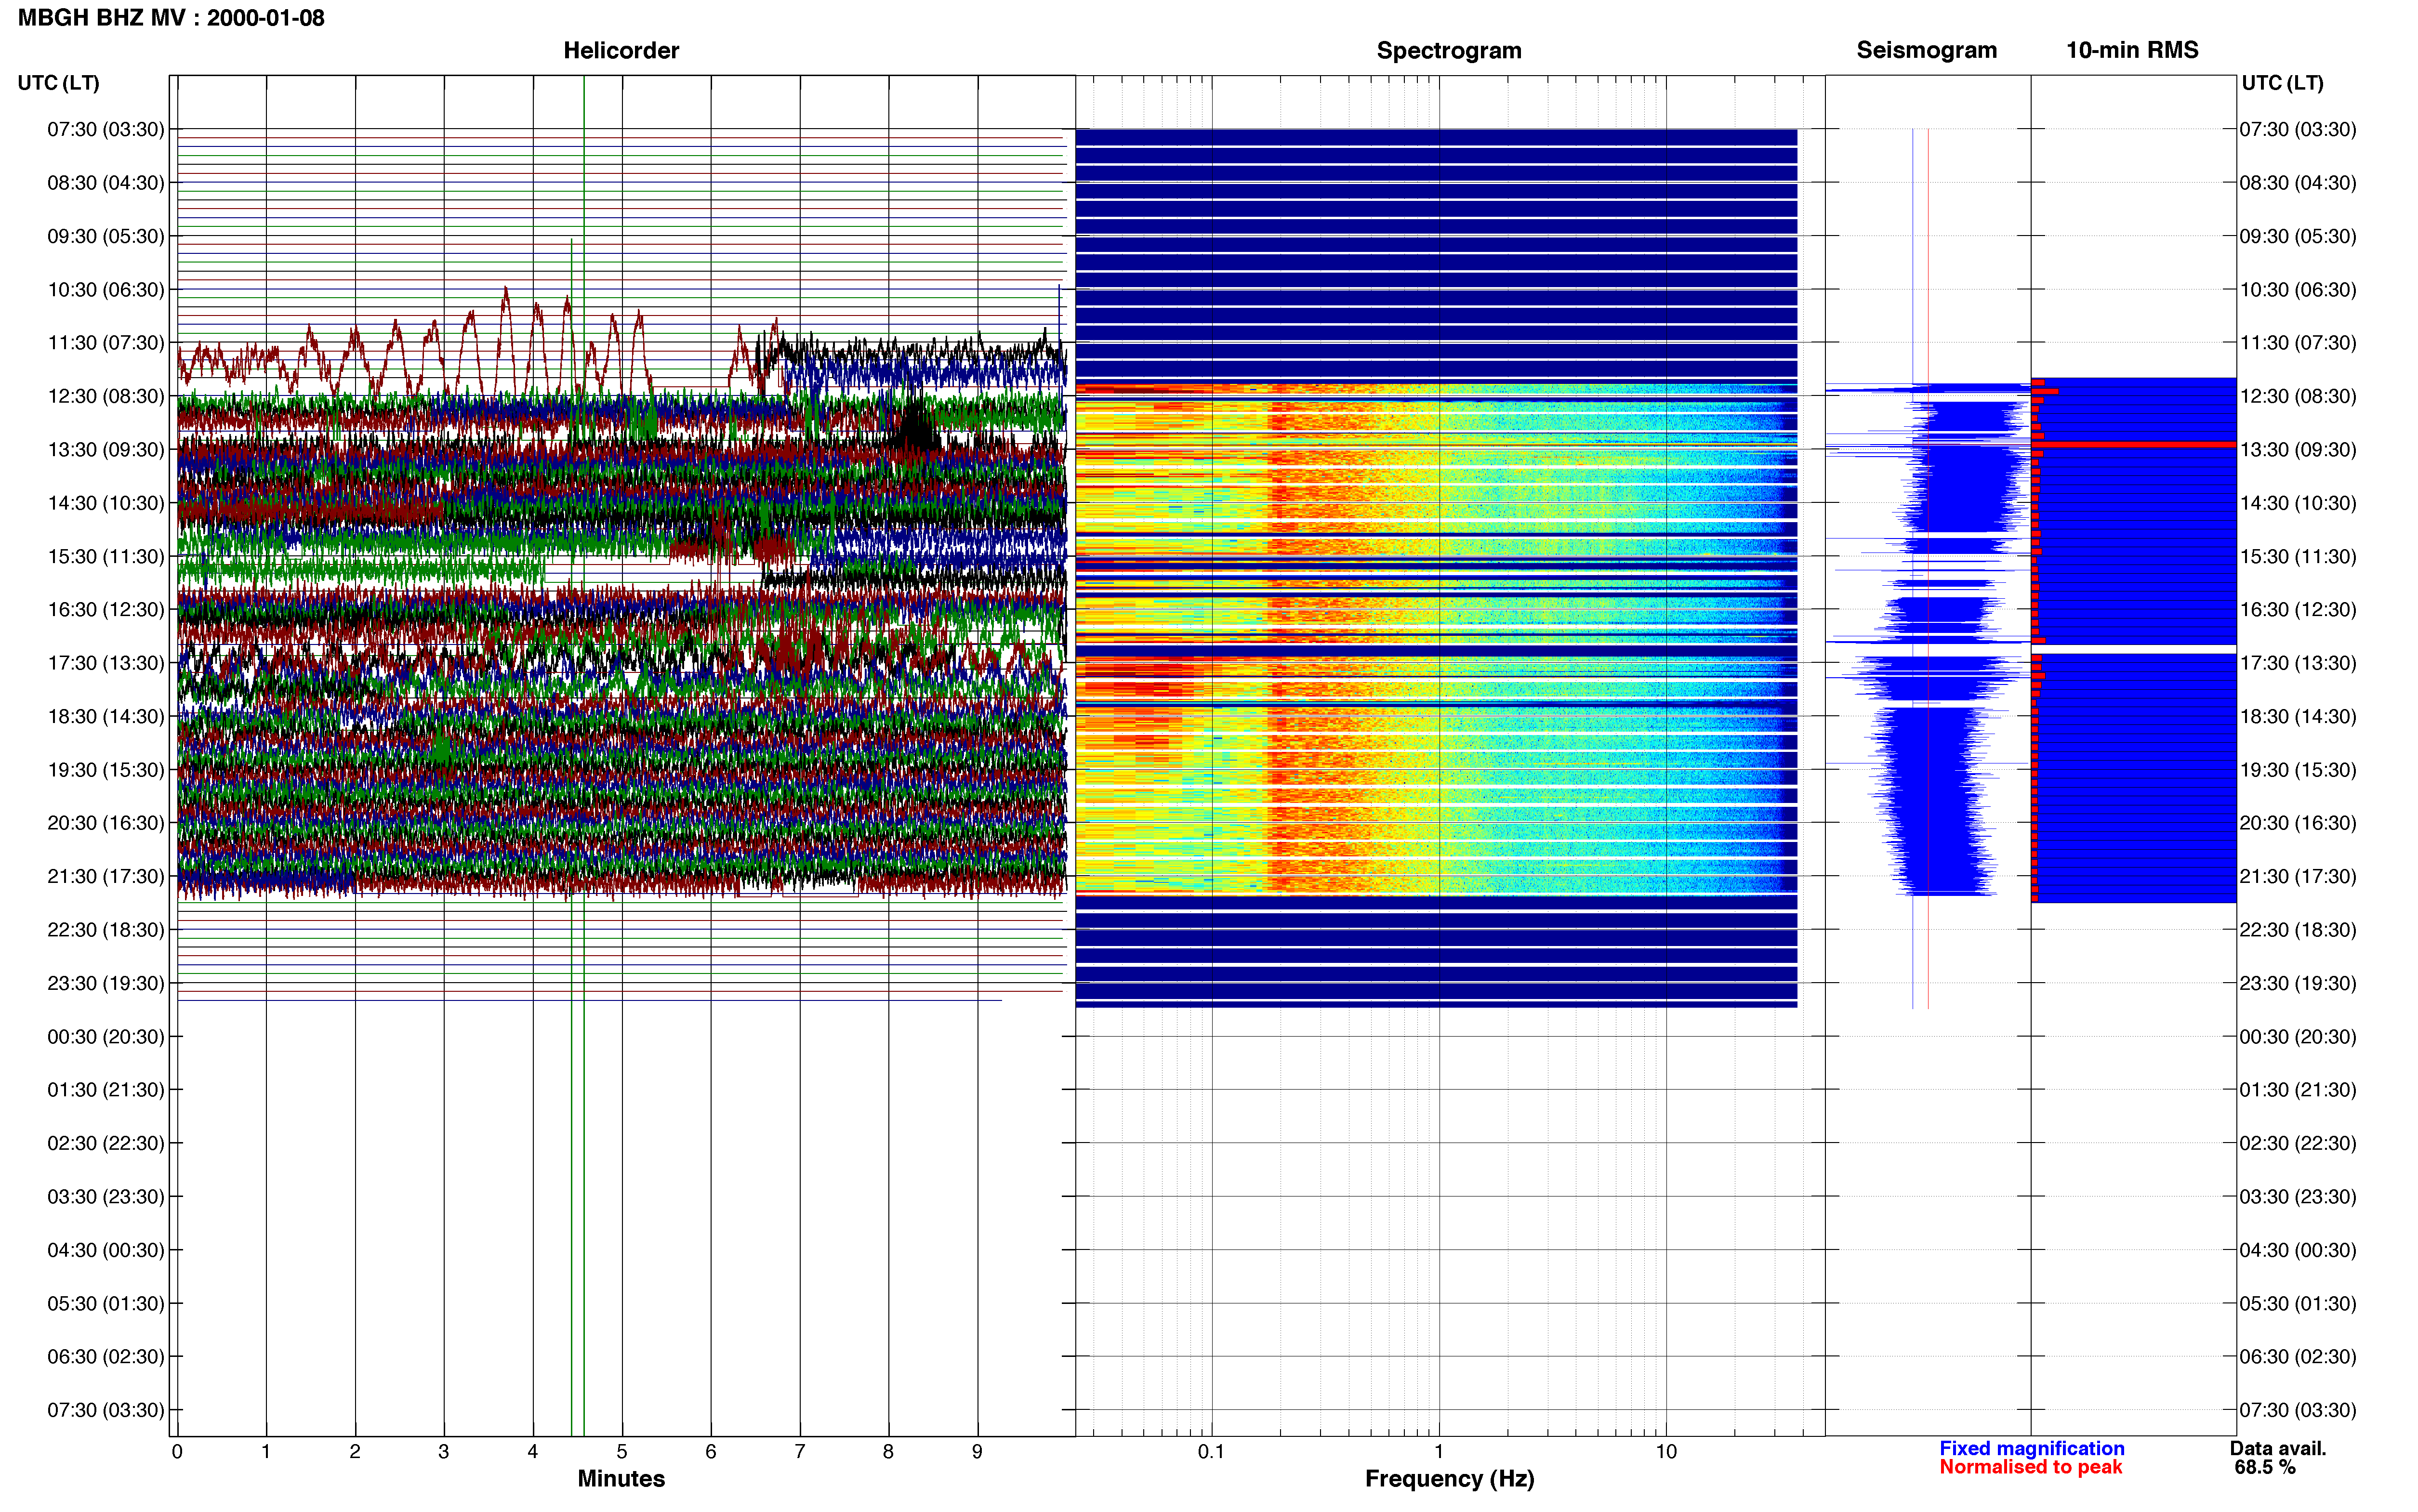This screenshot has width=2418, height=1512.
Task: Click left time label 13:30 (09:30)
Action: (106, 449)
